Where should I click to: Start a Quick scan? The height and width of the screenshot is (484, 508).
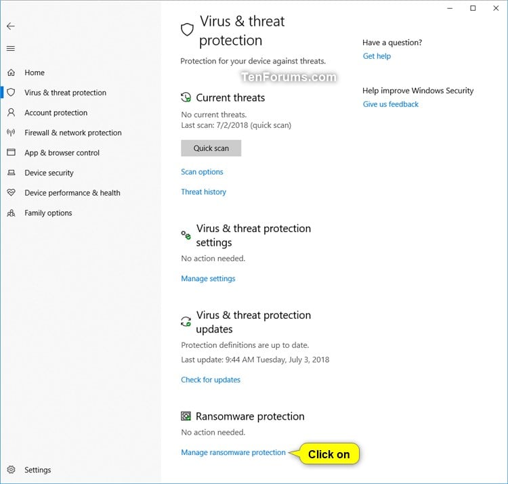[x=211, y=148]
